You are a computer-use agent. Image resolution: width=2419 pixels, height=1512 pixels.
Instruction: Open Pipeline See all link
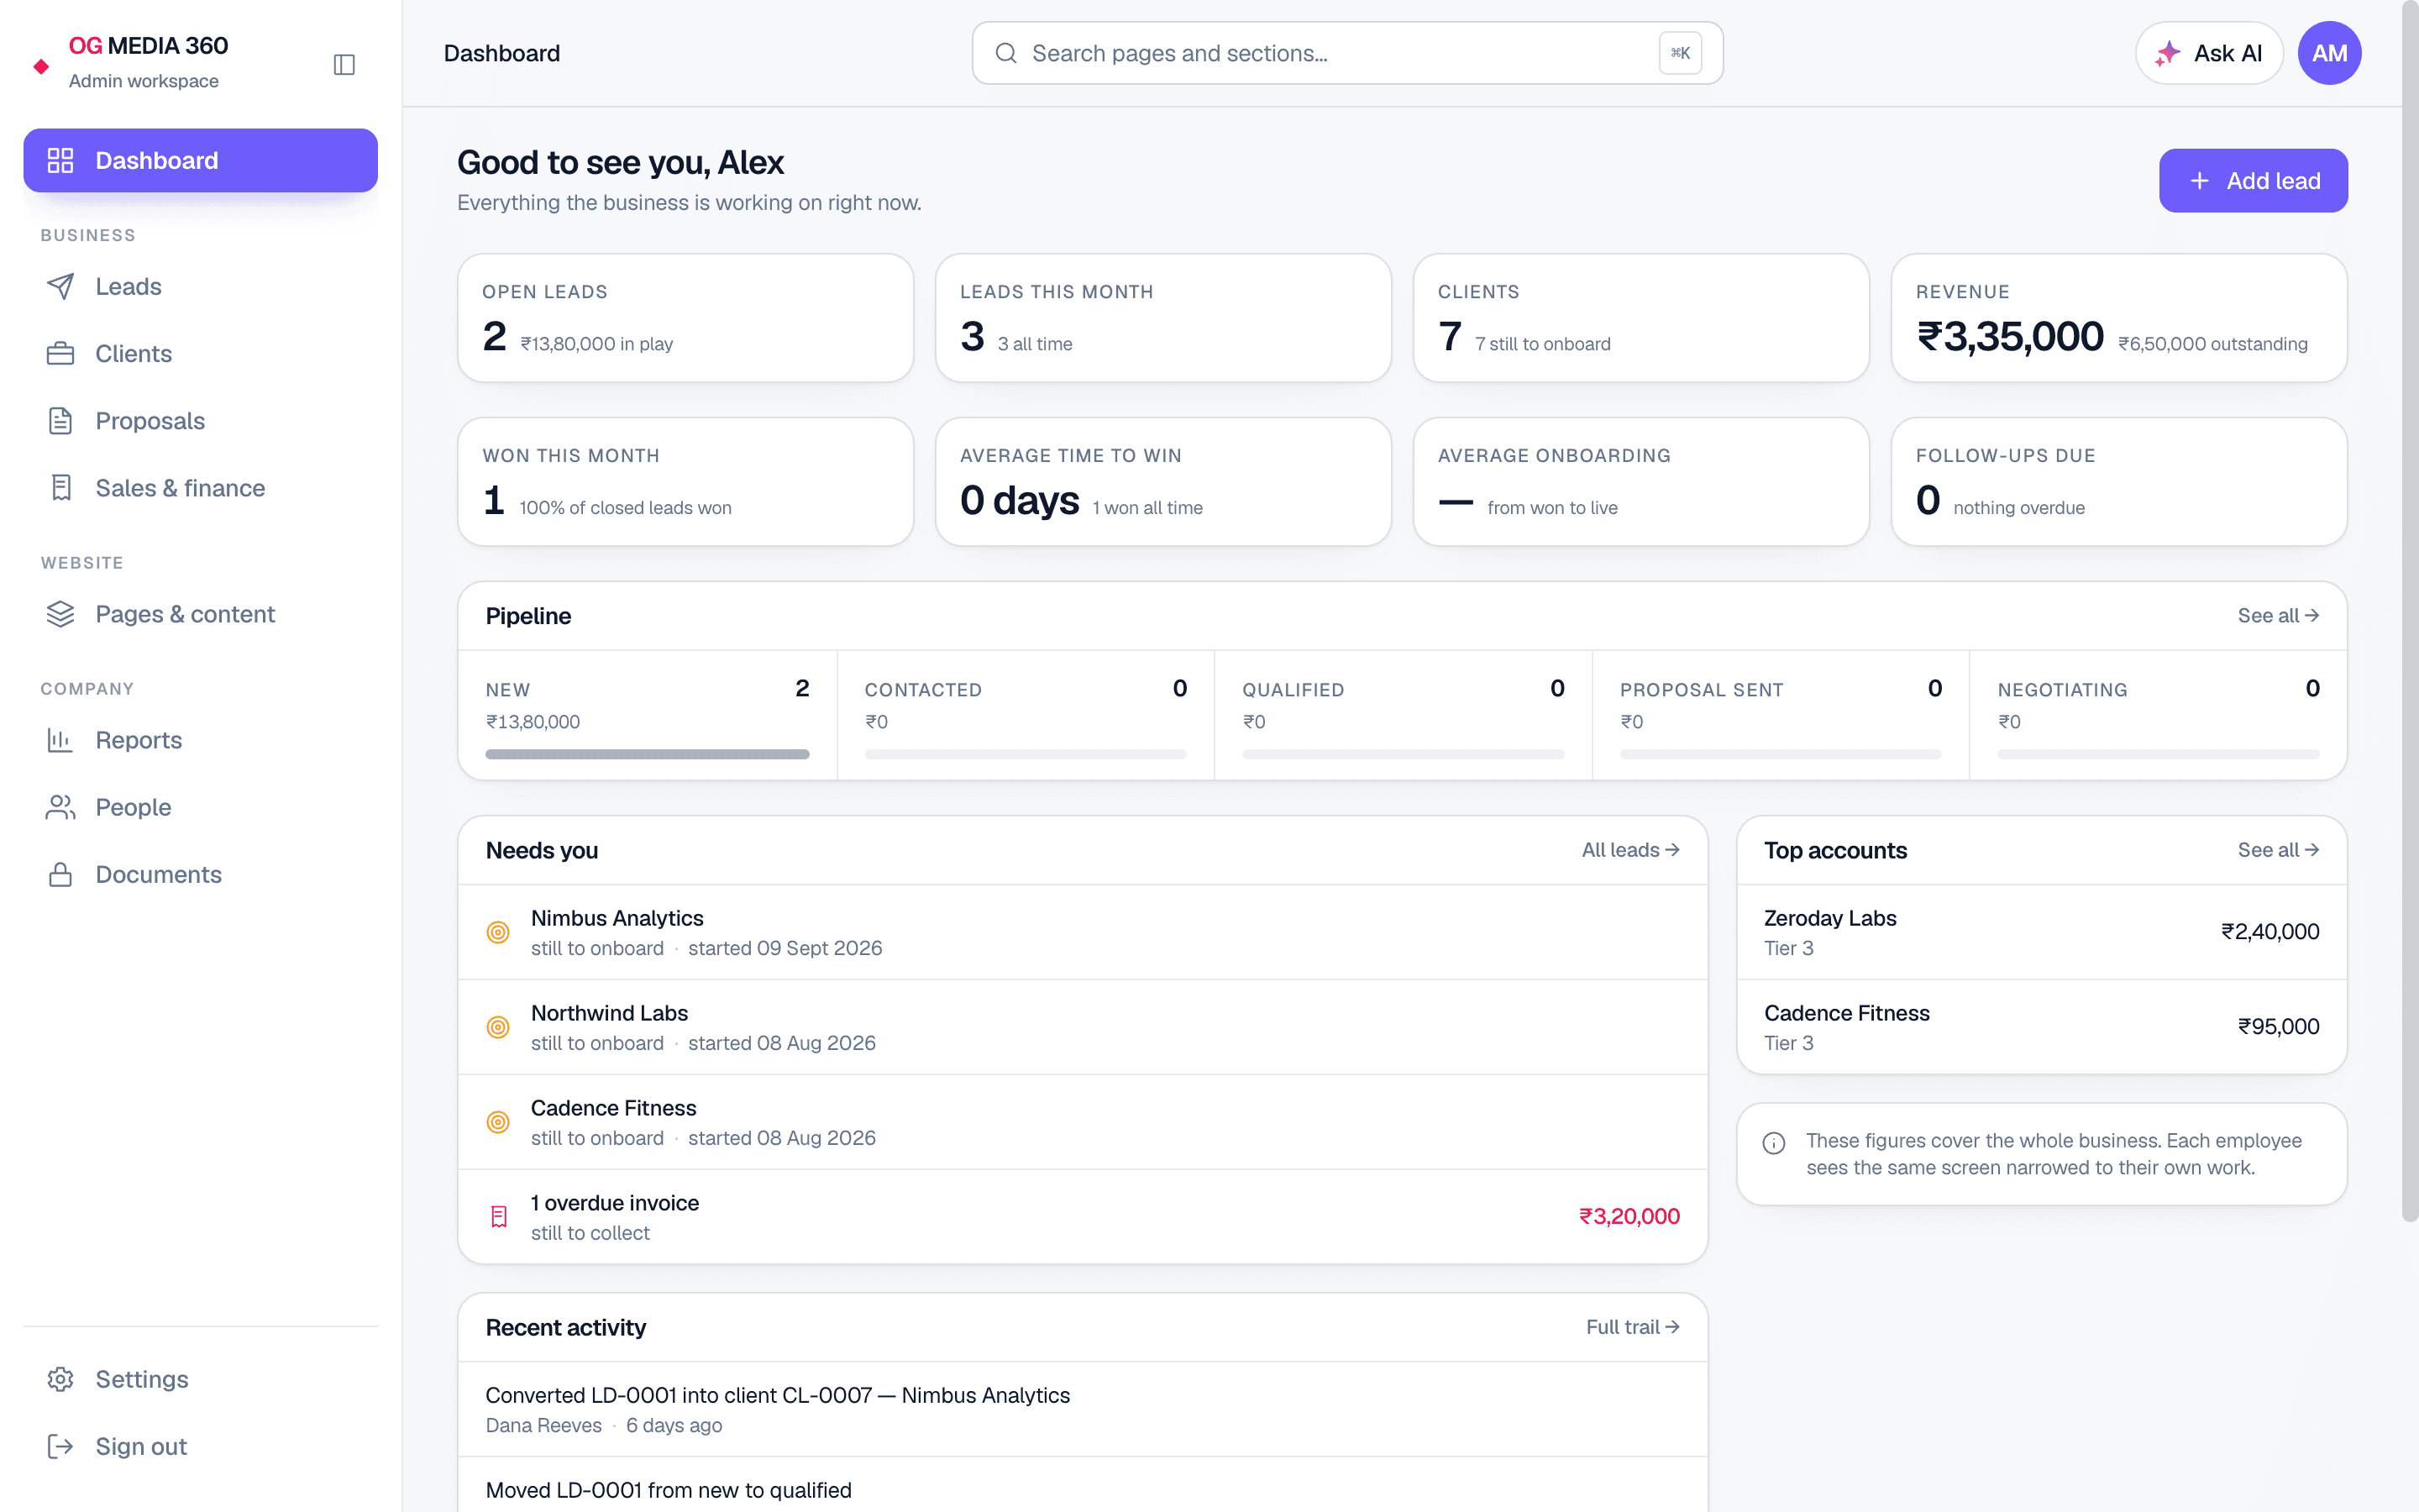coord(2278,616)
